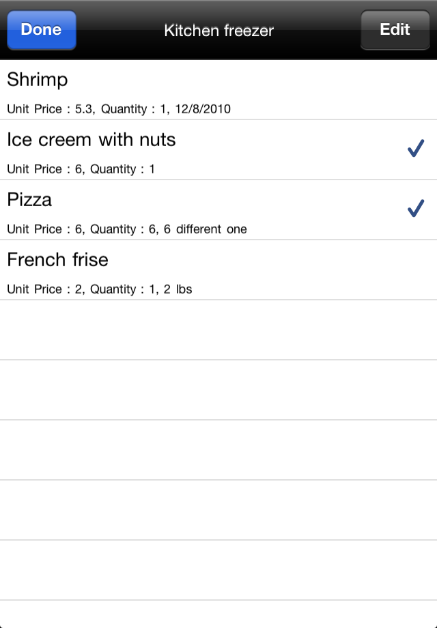
Task: Select the Ice creem with nuts name
Action: [x=91, y=140]
